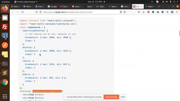Click the microphone tray icon
The height and width of the screenshot is (101, 180).
[x=171, y=2]
